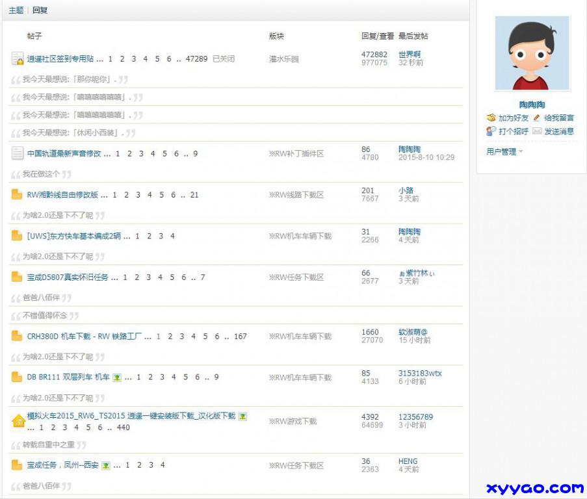
Task: Open the RW湘黔线自由修改版 thread
Action: tap(63, 195)
